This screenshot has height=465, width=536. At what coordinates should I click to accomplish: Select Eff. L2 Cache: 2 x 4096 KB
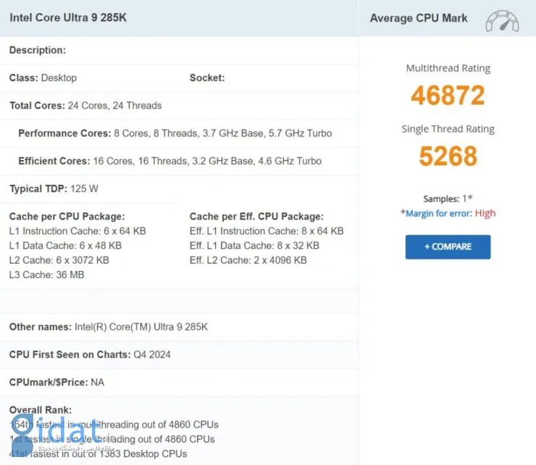(x=248, y=260)
